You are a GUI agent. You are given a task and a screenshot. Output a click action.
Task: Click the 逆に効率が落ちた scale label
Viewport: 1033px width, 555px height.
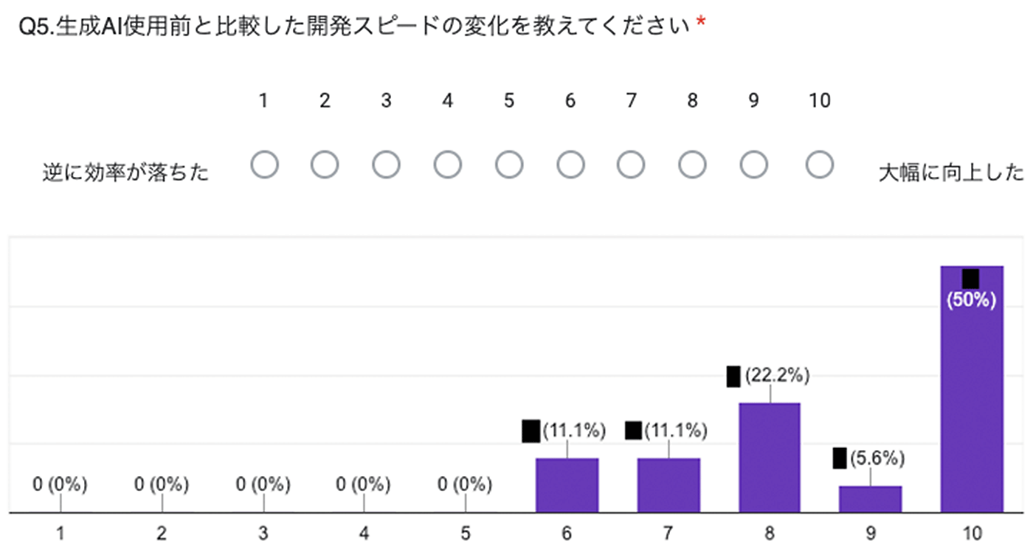tap(125, 173)
